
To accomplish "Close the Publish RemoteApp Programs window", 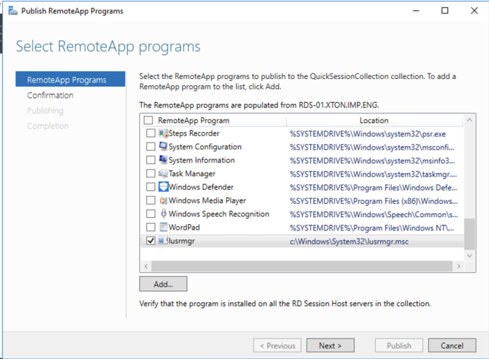I will click(474, 10).
